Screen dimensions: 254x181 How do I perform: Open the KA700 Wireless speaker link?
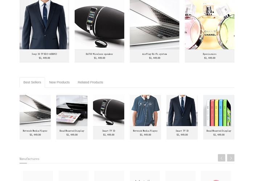coord(99,54)
